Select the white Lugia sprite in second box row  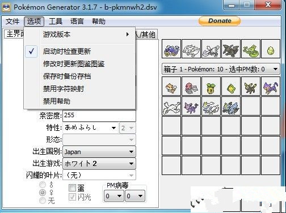[171, 106]
